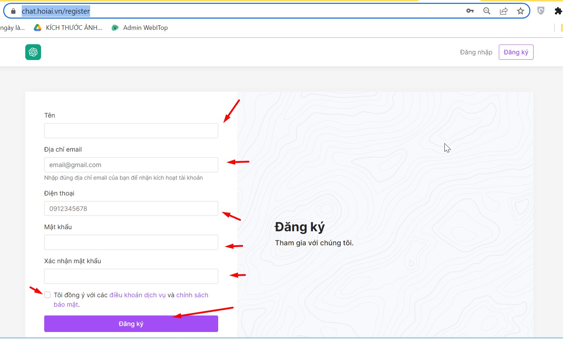
Task: Click the password key icon in address bar
Action: (470, 11)
